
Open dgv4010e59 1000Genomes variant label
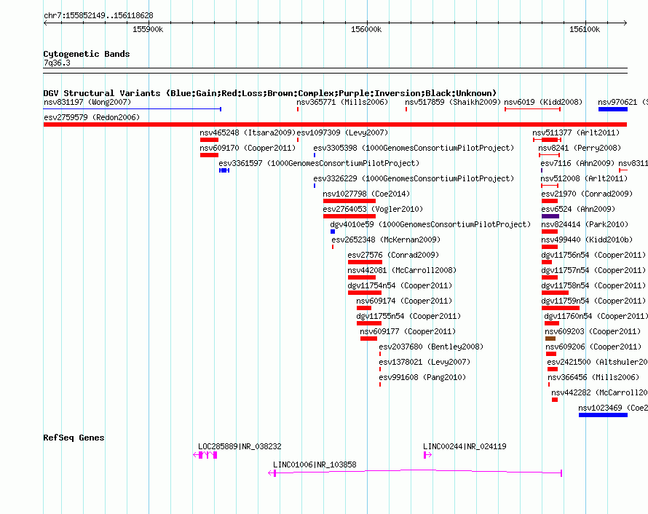(430, 224)
